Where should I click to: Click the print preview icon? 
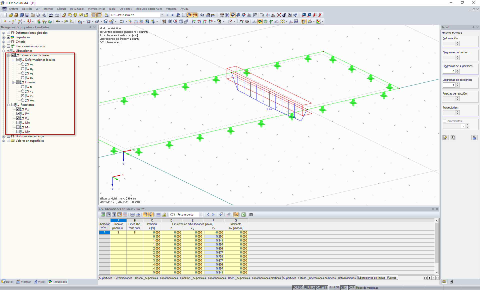click(x=43, y=15)
